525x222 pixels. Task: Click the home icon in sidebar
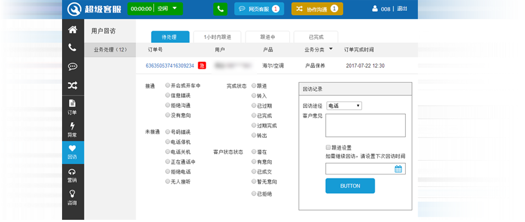point(72,30)
